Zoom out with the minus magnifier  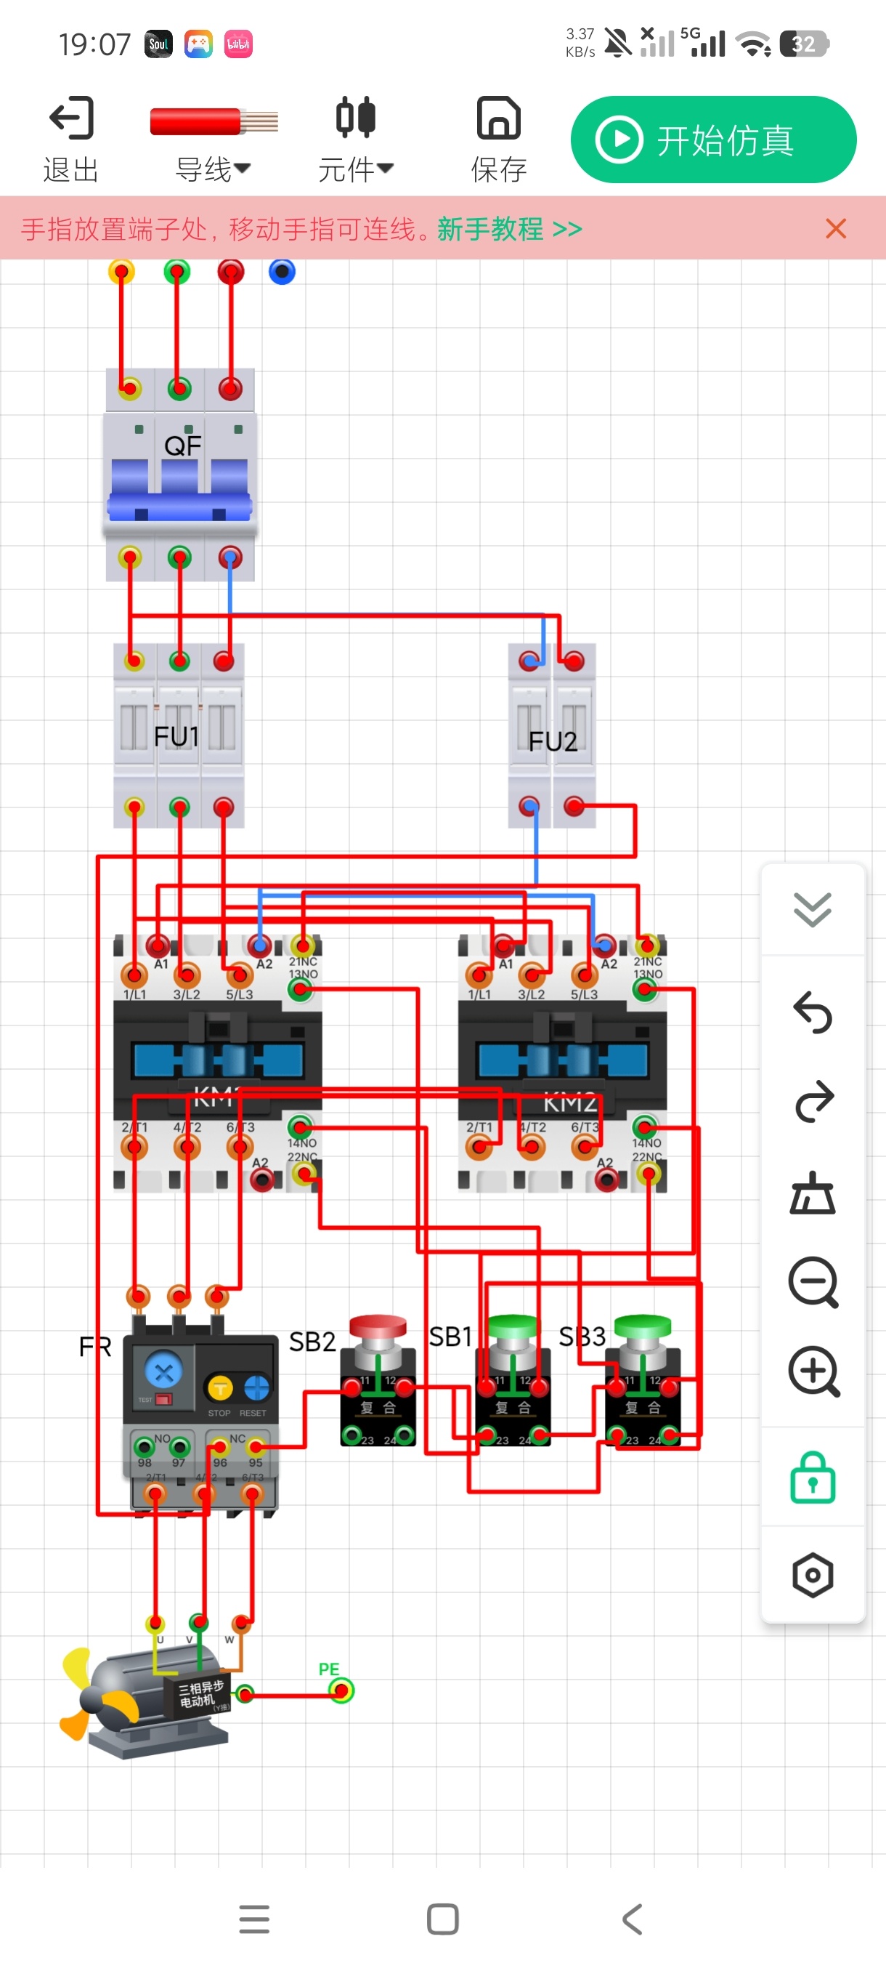(813, 1281)
